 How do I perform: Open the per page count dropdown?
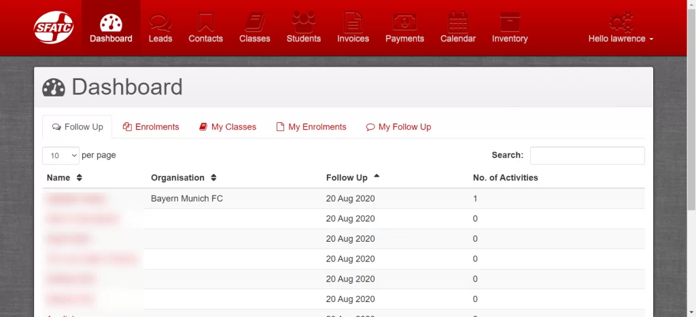pos(61,155)
